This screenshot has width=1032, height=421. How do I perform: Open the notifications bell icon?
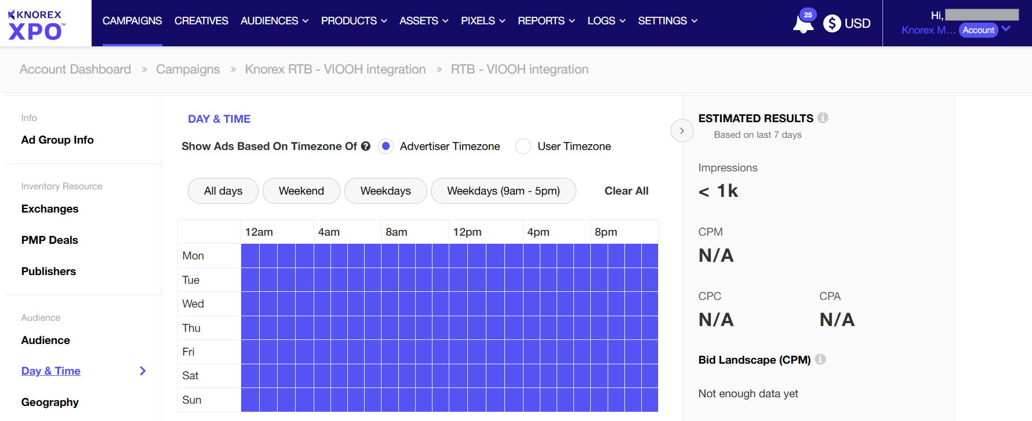(803, 24)
